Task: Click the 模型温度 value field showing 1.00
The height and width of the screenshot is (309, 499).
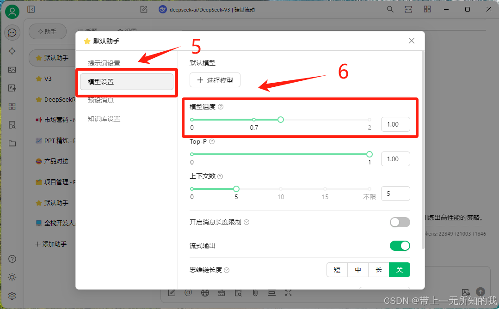Action: [395, 124]
